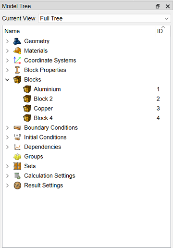
Task: Select the Copper block item
Action: click(43, 109)
